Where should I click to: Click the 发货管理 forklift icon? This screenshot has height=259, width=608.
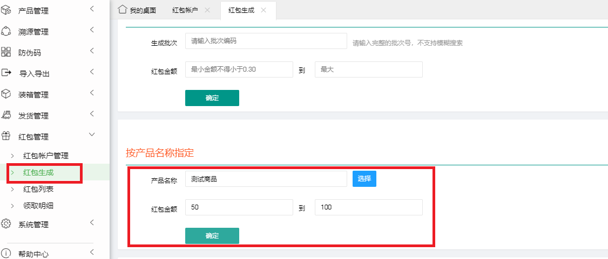coord(6,115)
